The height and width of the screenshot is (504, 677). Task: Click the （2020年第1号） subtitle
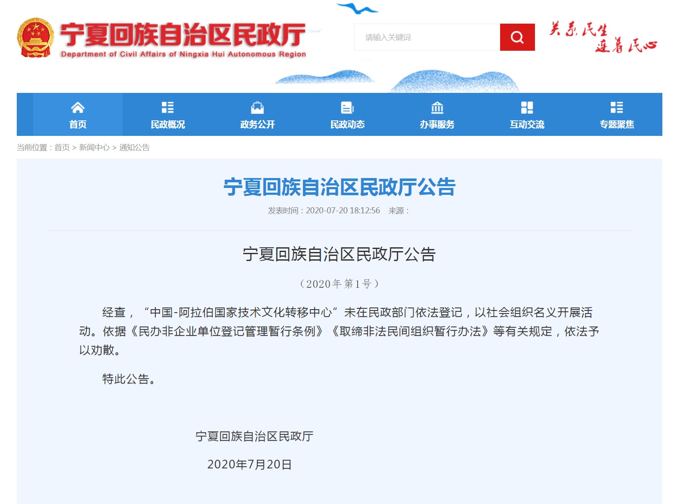coord(340,284)
